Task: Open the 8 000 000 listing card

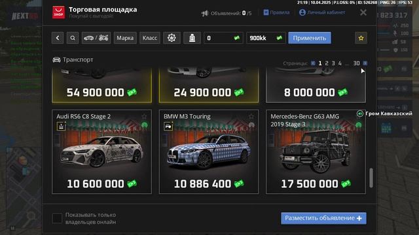Action: tap(316, 85)
